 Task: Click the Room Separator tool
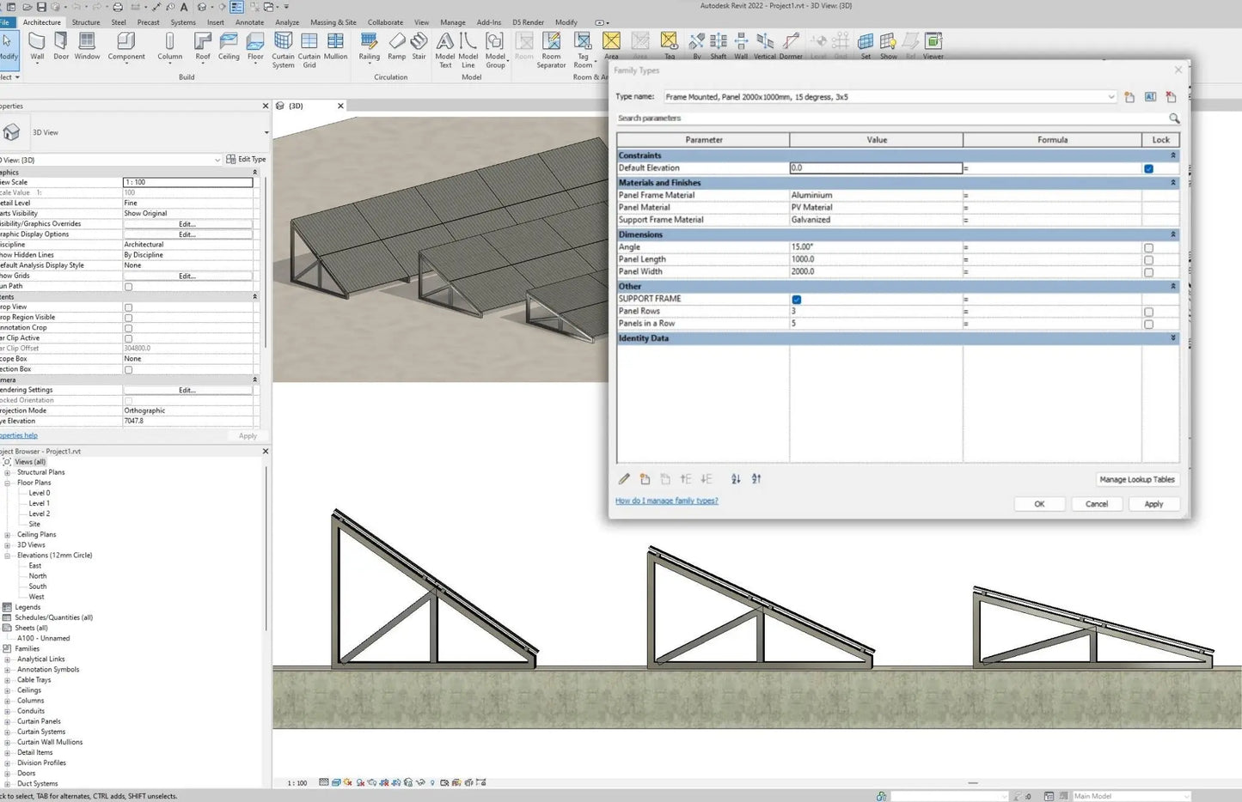click(551, 46)
